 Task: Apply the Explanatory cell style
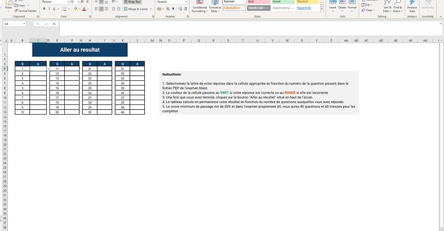coord(283,8)
